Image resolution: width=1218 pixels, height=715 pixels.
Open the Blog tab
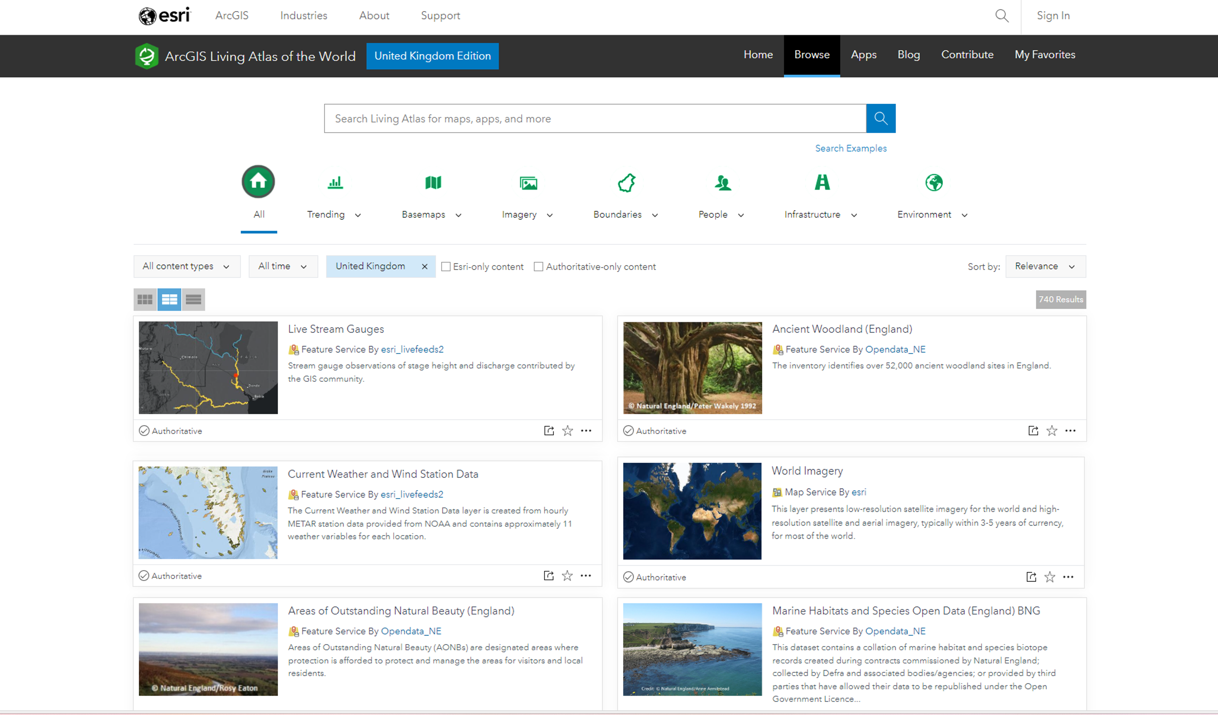coord(909,55)
